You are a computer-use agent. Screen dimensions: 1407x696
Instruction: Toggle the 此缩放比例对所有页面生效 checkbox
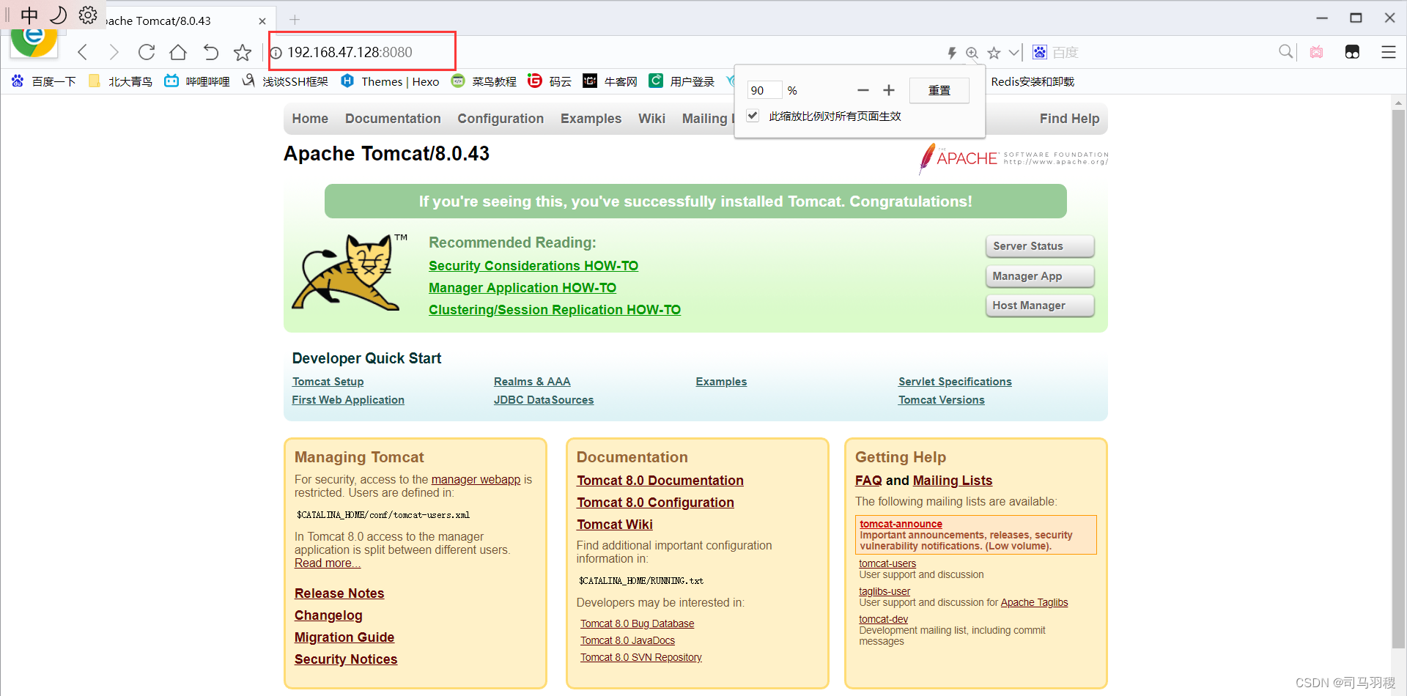(x=753, y=116)
